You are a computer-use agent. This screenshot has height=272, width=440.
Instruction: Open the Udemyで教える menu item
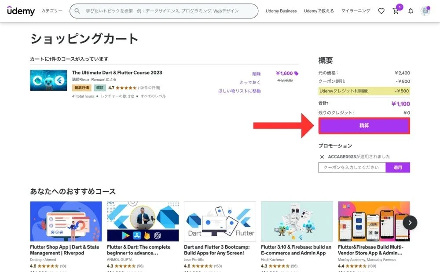tap(319, 11)
